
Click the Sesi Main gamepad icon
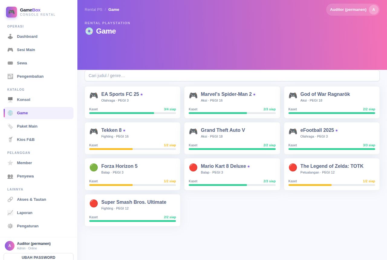[10, 50]
